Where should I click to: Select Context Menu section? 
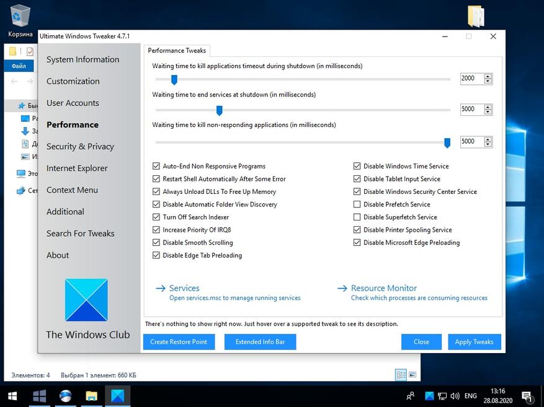click(72, 190)
